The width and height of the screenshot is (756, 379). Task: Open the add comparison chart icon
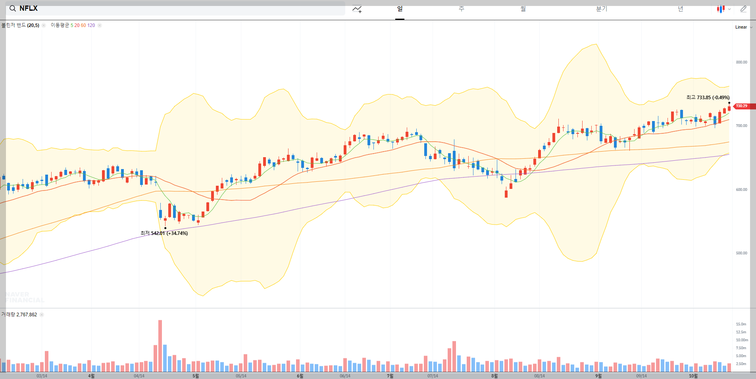(x=357, y=9)
